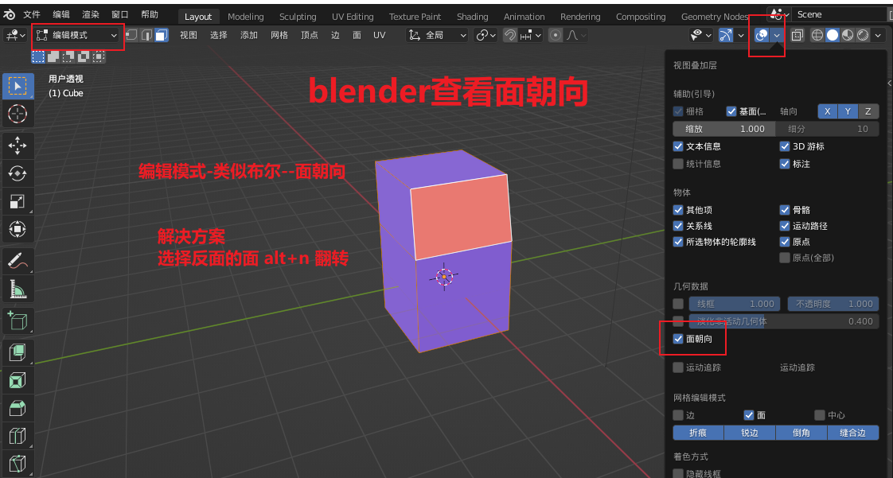
Task: Uncheck 其他项 in object overlays
Action: [678, 210]
